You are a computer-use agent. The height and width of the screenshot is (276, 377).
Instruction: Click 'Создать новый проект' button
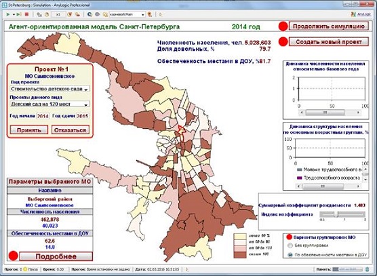click(x=329, y=42)
